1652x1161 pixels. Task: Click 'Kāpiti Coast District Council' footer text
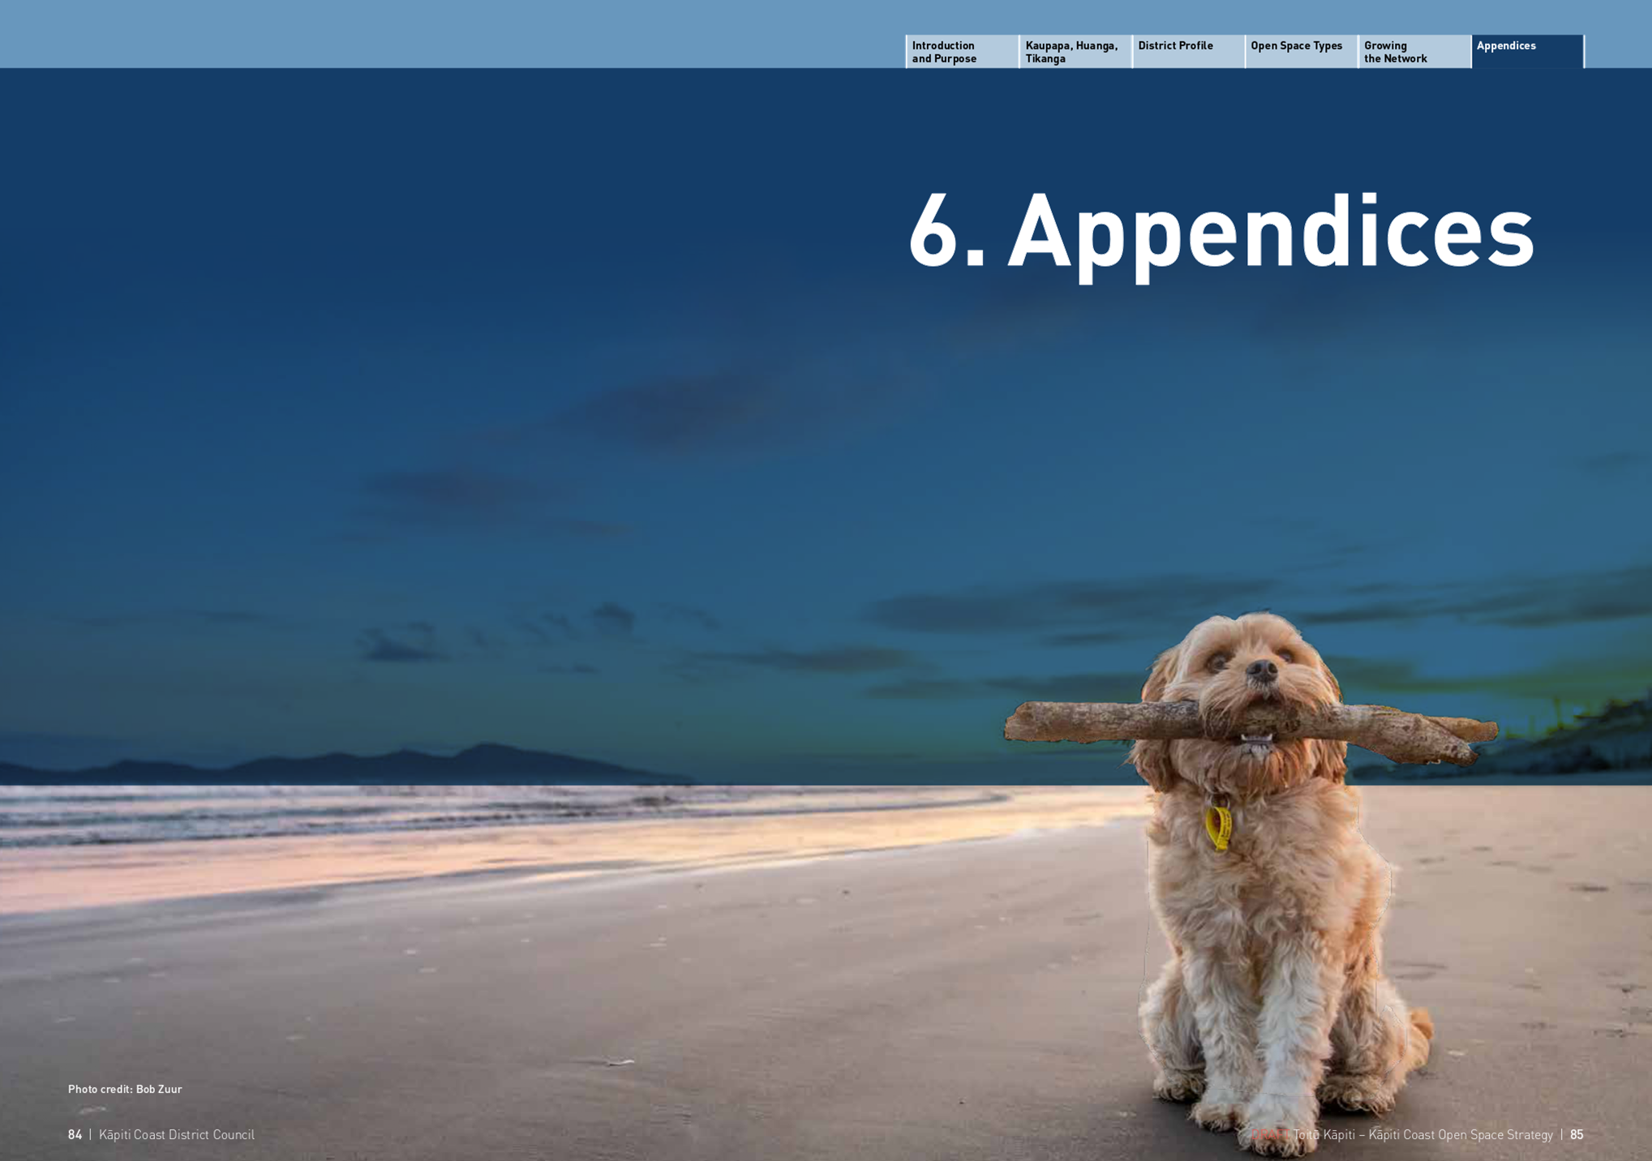[177, 1134]
